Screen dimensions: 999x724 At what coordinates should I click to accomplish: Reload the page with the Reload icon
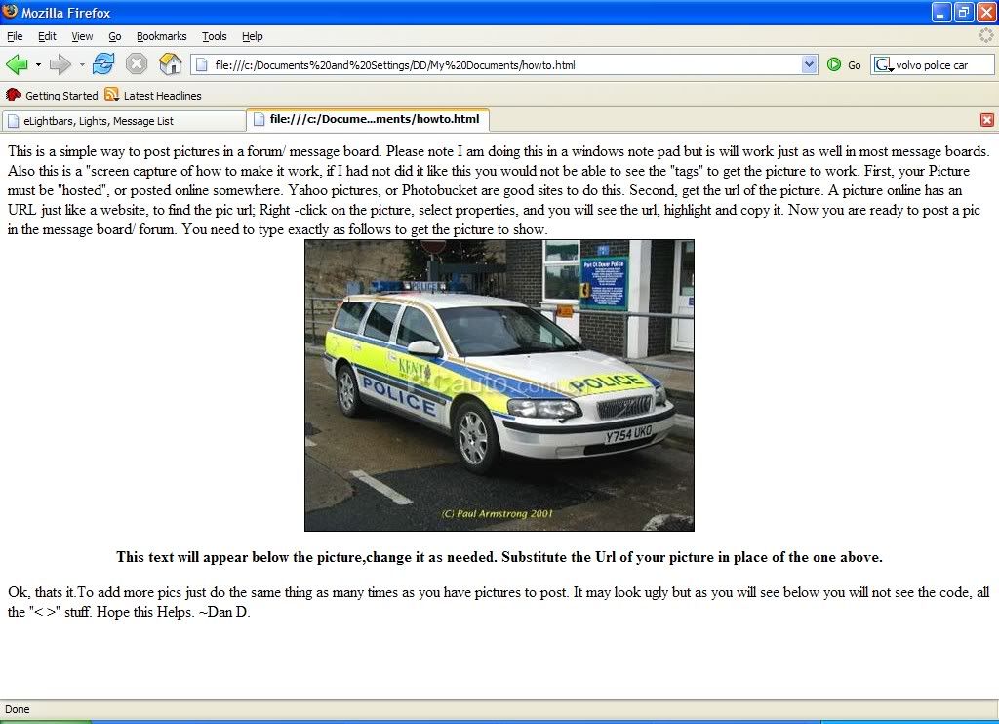click(x=103, y=64)
